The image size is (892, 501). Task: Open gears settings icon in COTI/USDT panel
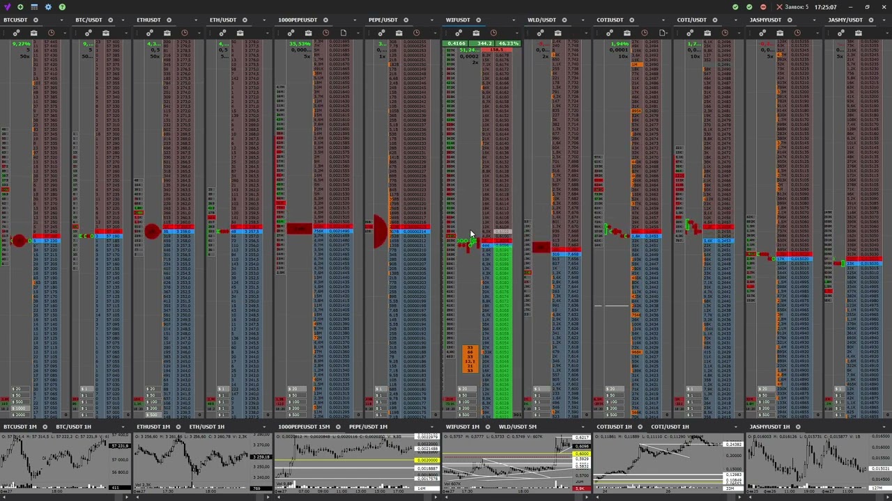click(690, 33)
